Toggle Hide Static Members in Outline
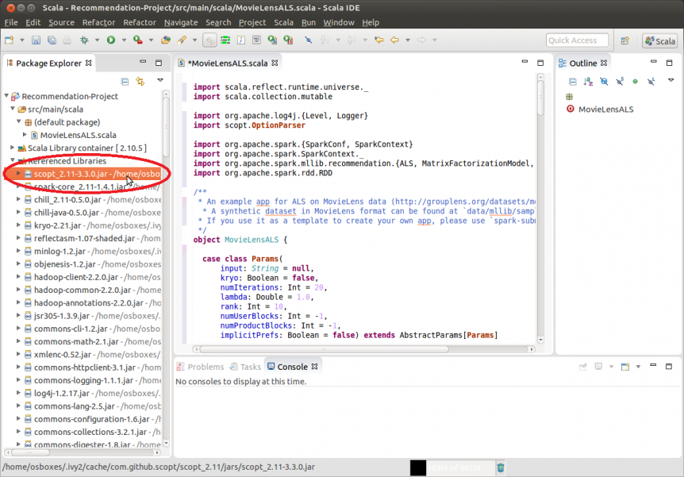The image size is (684, 477). click(x=620, y=81)
